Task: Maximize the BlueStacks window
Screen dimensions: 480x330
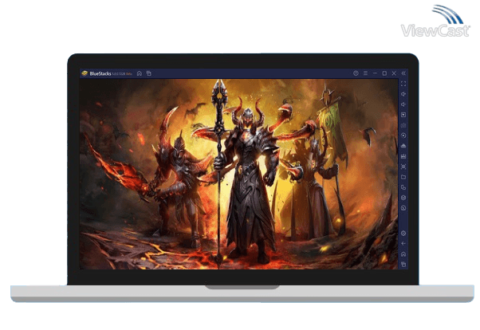Action: click(384, 73)
